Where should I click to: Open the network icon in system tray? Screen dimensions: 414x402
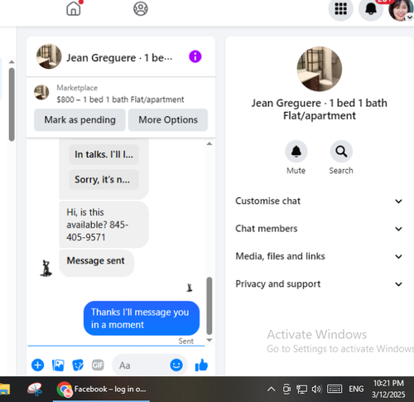point(301,390)
